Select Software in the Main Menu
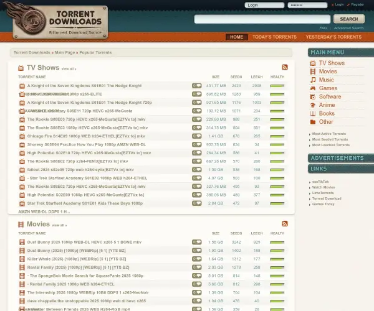 tap(330, 96)
